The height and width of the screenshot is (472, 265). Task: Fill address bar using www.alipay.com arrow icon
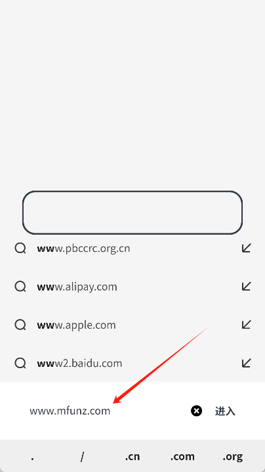tap(247, 286)
